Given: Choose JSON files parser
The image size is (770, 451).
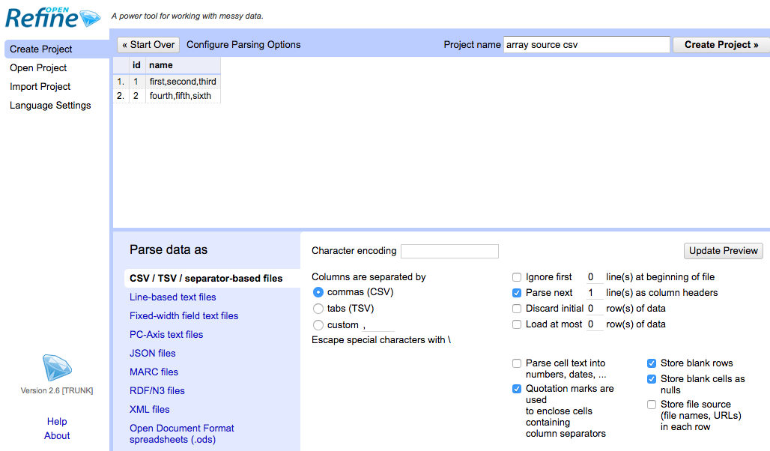Looking at the screenshot, I should [x=152, y=353].
